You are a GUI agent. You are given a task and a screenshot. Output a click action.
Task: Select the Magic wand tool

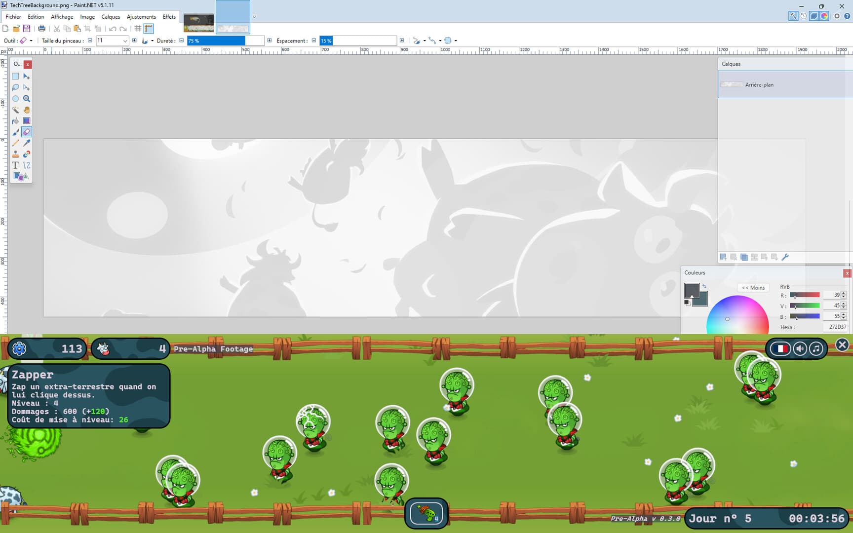coord(15,110)
